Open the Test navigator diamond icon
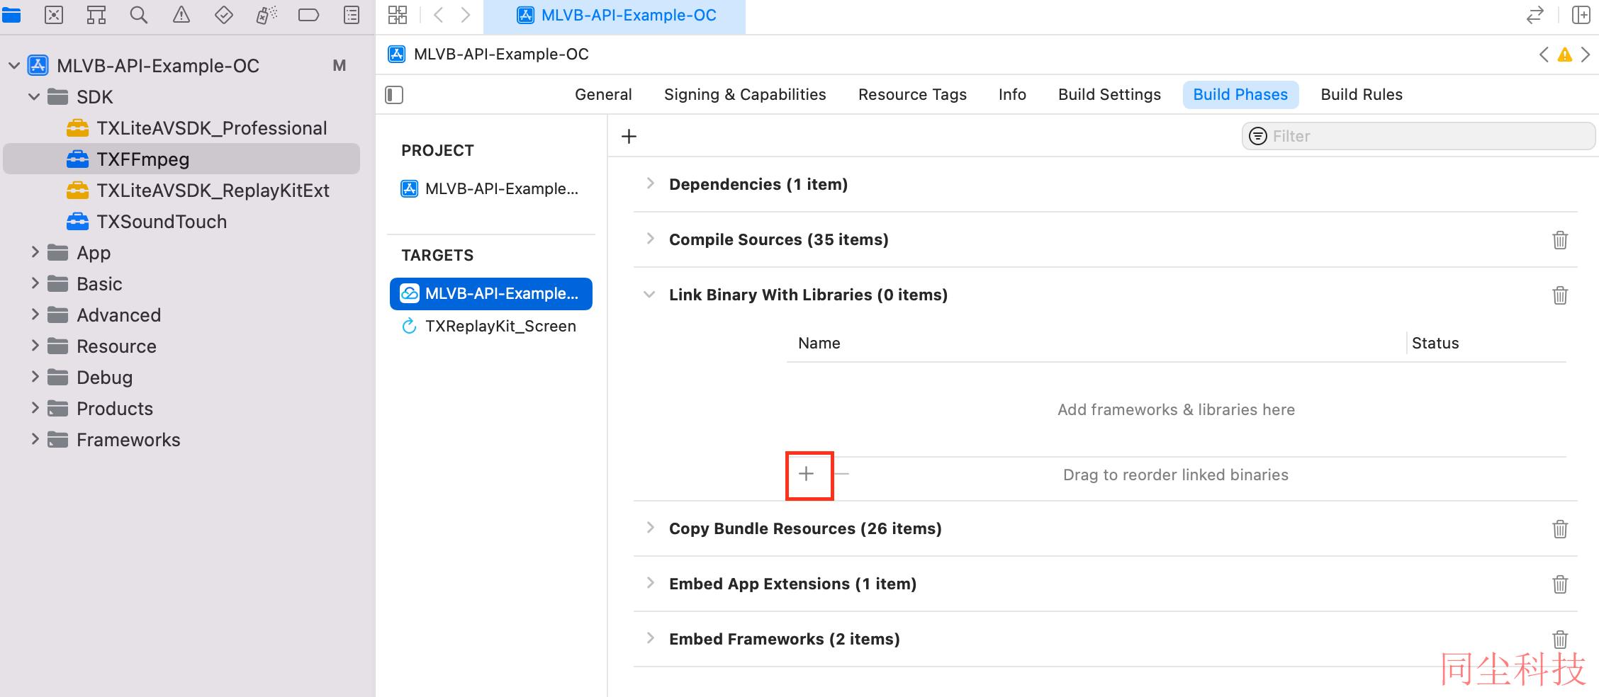 [x=224, y=15]
